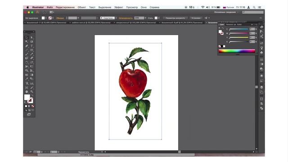Set paint mode to Color in Tools
Image resolution: width=288 pixels, height=162 pixels.
click(x=26, y=106)
